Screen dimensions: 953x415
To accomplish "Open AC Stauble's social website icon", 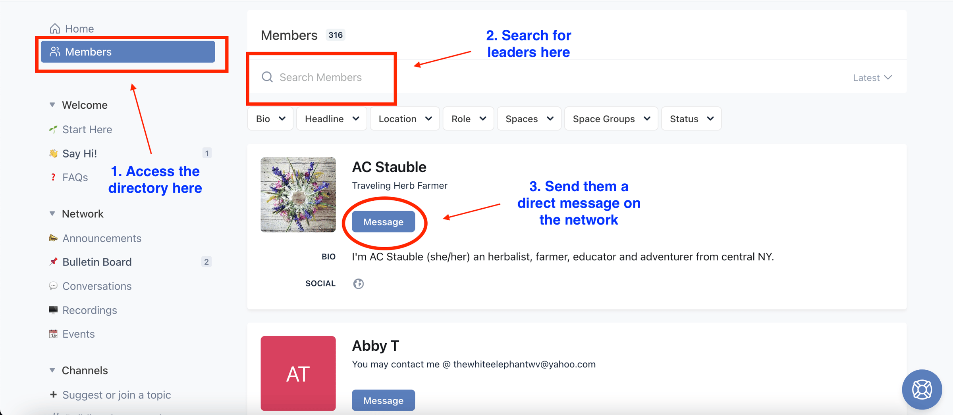I will coord(358,284).
